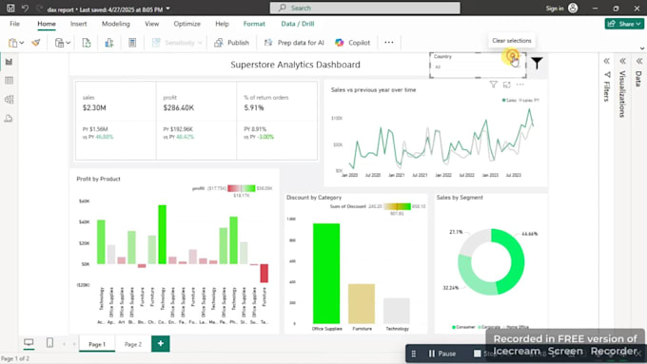Click the Sign in account avatar

(573, 8)
